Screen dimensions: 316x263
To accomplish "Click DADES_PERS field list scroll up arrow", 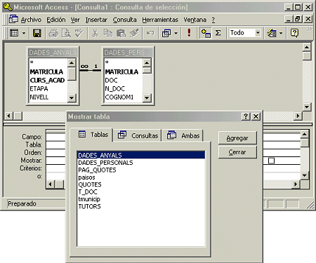I will (x=147, y=62).
